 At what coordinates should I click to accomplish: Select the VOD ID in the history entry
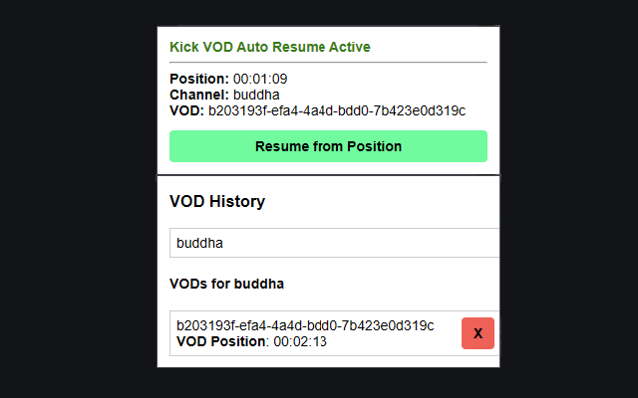305,325
